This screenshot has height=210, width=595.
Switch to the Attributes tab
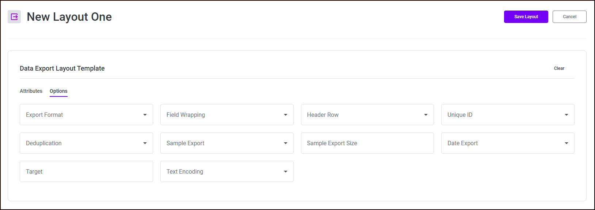click(31, 91)
